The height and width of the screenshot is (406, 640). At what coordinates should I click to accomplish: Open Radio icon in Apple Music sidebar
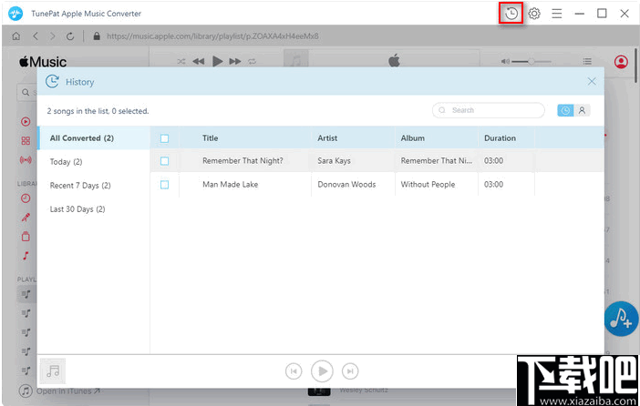tap(26, 159)
